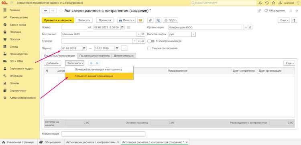Expand the Печать dropdown

pos(126,20)
